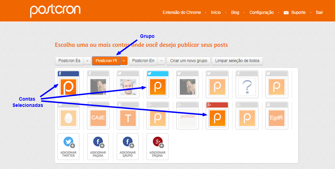The width and height of the screenshot is (335, 169).
Task: Click Criar um novo grupo button
Action: (x=189, y=61)
